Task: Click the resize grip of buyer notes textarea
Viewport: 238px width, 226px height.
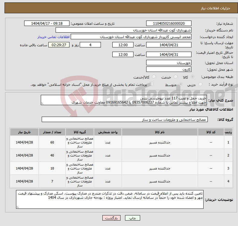Action: [x=18, y=207]
